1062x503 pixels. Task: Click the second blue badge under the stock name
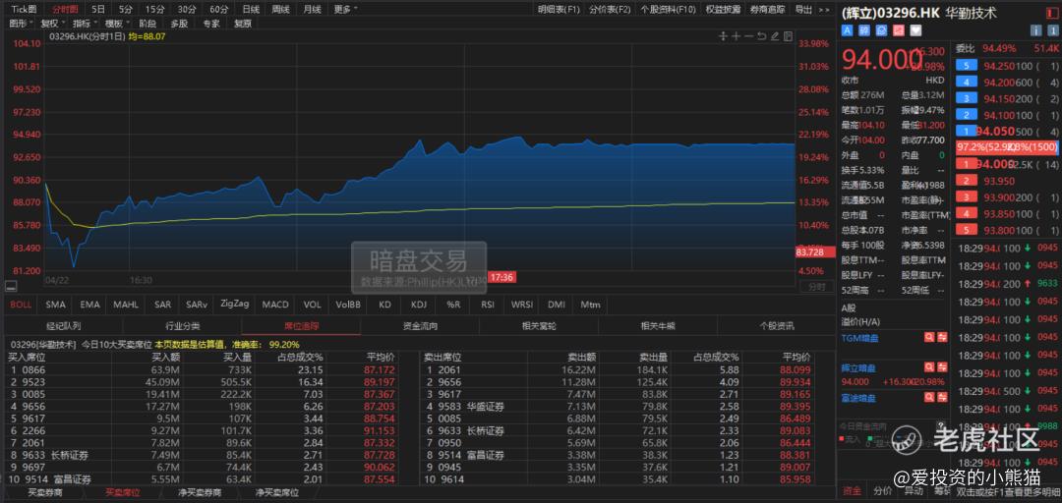[864, 30]
